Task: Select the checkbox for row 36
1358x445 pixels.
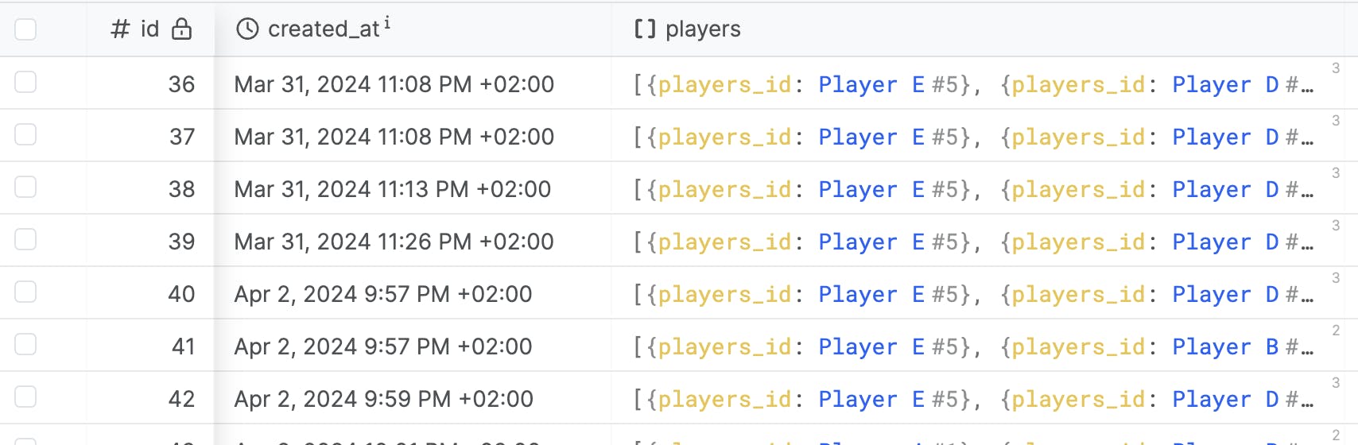Action: [x=25, y=83]
